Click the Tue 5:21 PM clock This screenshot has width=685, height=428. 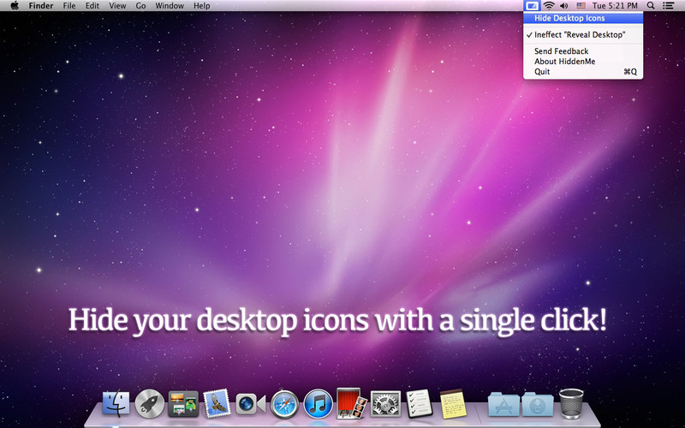pos(615,6)
